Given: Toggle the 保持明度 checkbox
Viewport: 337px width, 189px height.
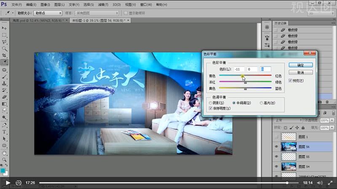Looking at the screenshot, I should coord(211,108).
